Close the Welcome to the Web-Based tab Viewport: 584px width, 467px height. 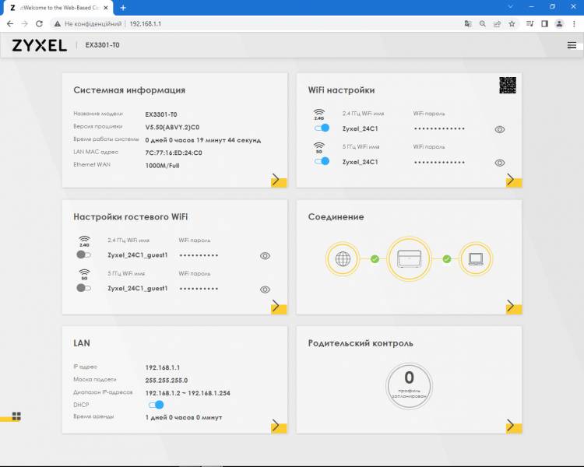(105, 8)
